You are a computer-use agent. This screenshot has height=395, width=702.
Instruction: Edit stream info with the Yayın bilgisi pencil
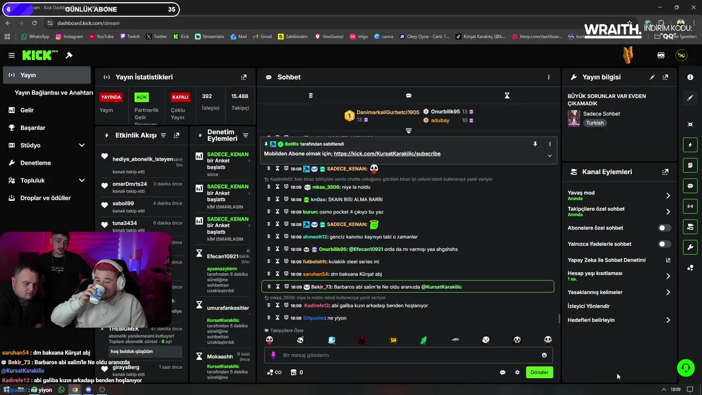(x=652, y=77)
